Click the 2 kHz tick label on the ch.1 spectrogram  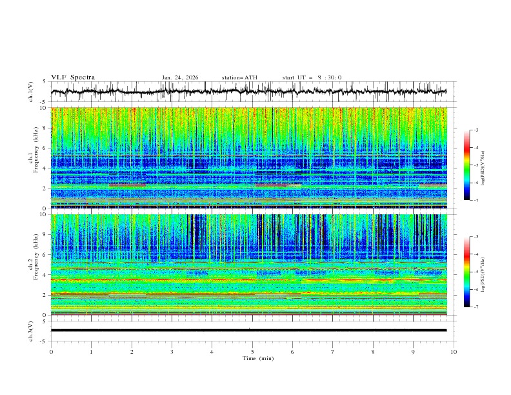coord(46,188)
